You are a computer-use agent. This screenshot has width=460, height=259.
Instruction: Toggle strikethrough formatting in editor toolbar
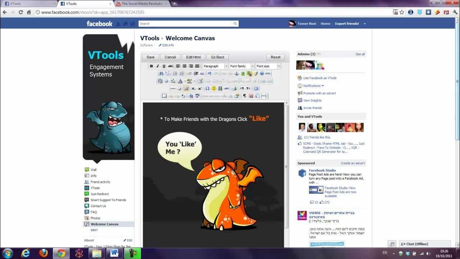pos(170,66)
